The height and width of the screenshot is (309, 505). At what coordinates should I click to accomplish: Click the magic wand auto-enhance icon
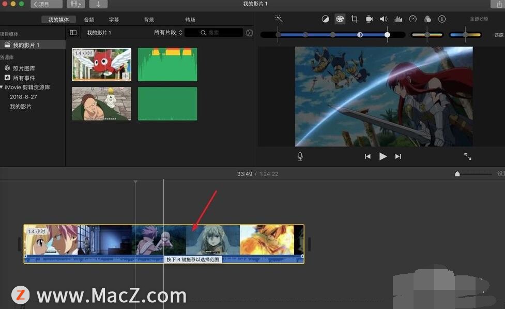tap(279, 19)
